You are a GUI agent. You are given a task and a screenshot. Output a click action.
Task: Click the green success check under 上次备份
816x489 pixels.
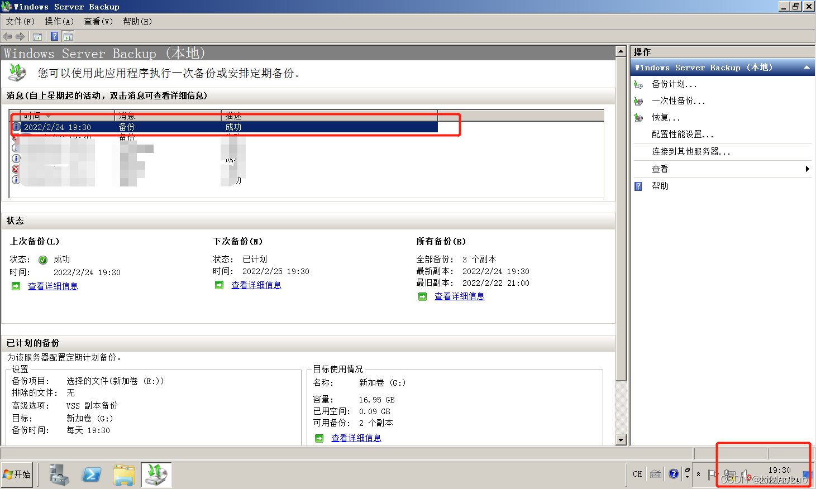point(43,260)
